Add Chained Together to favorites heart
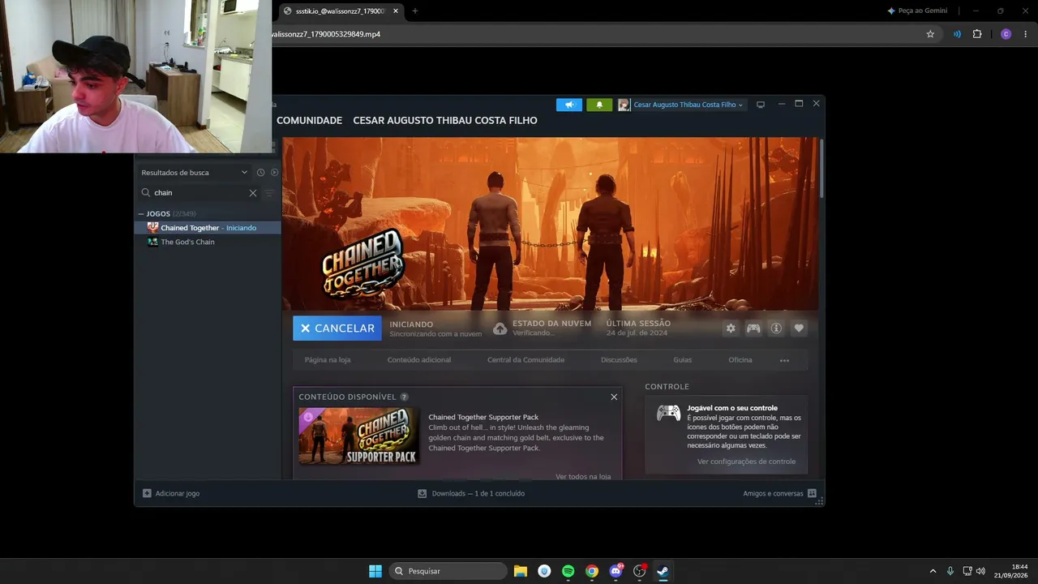Viewport: 1038px width, 584px height. click(x=799, y=328)
